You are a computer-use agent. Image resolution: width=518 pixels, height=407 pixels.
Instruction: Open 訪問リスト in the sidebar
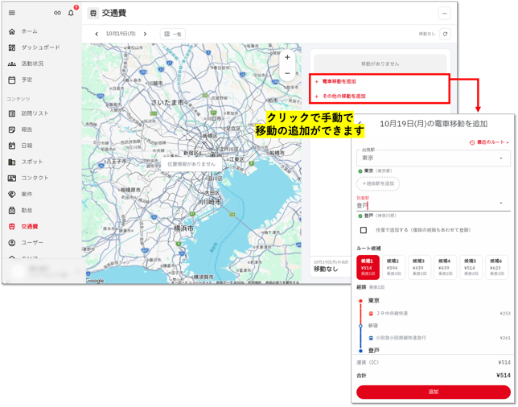click(x=29, y=113)
